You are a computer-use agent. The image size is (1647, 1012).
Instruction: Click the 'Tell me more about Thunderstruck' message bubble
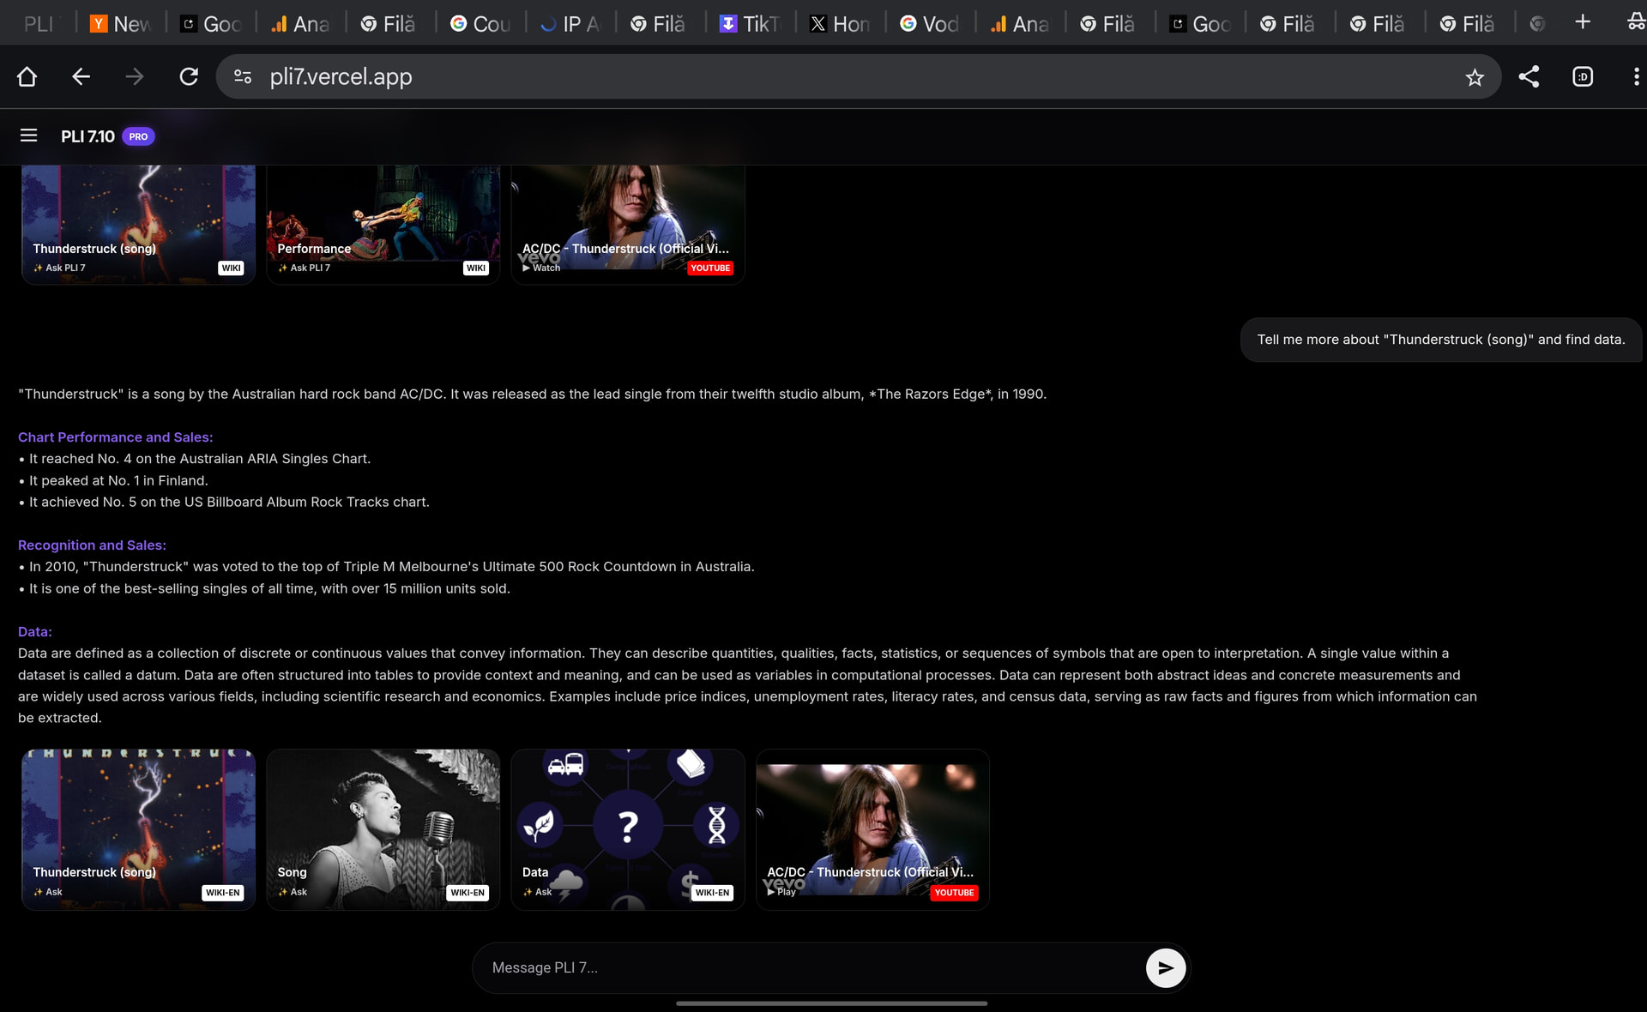pos(1441,340)
